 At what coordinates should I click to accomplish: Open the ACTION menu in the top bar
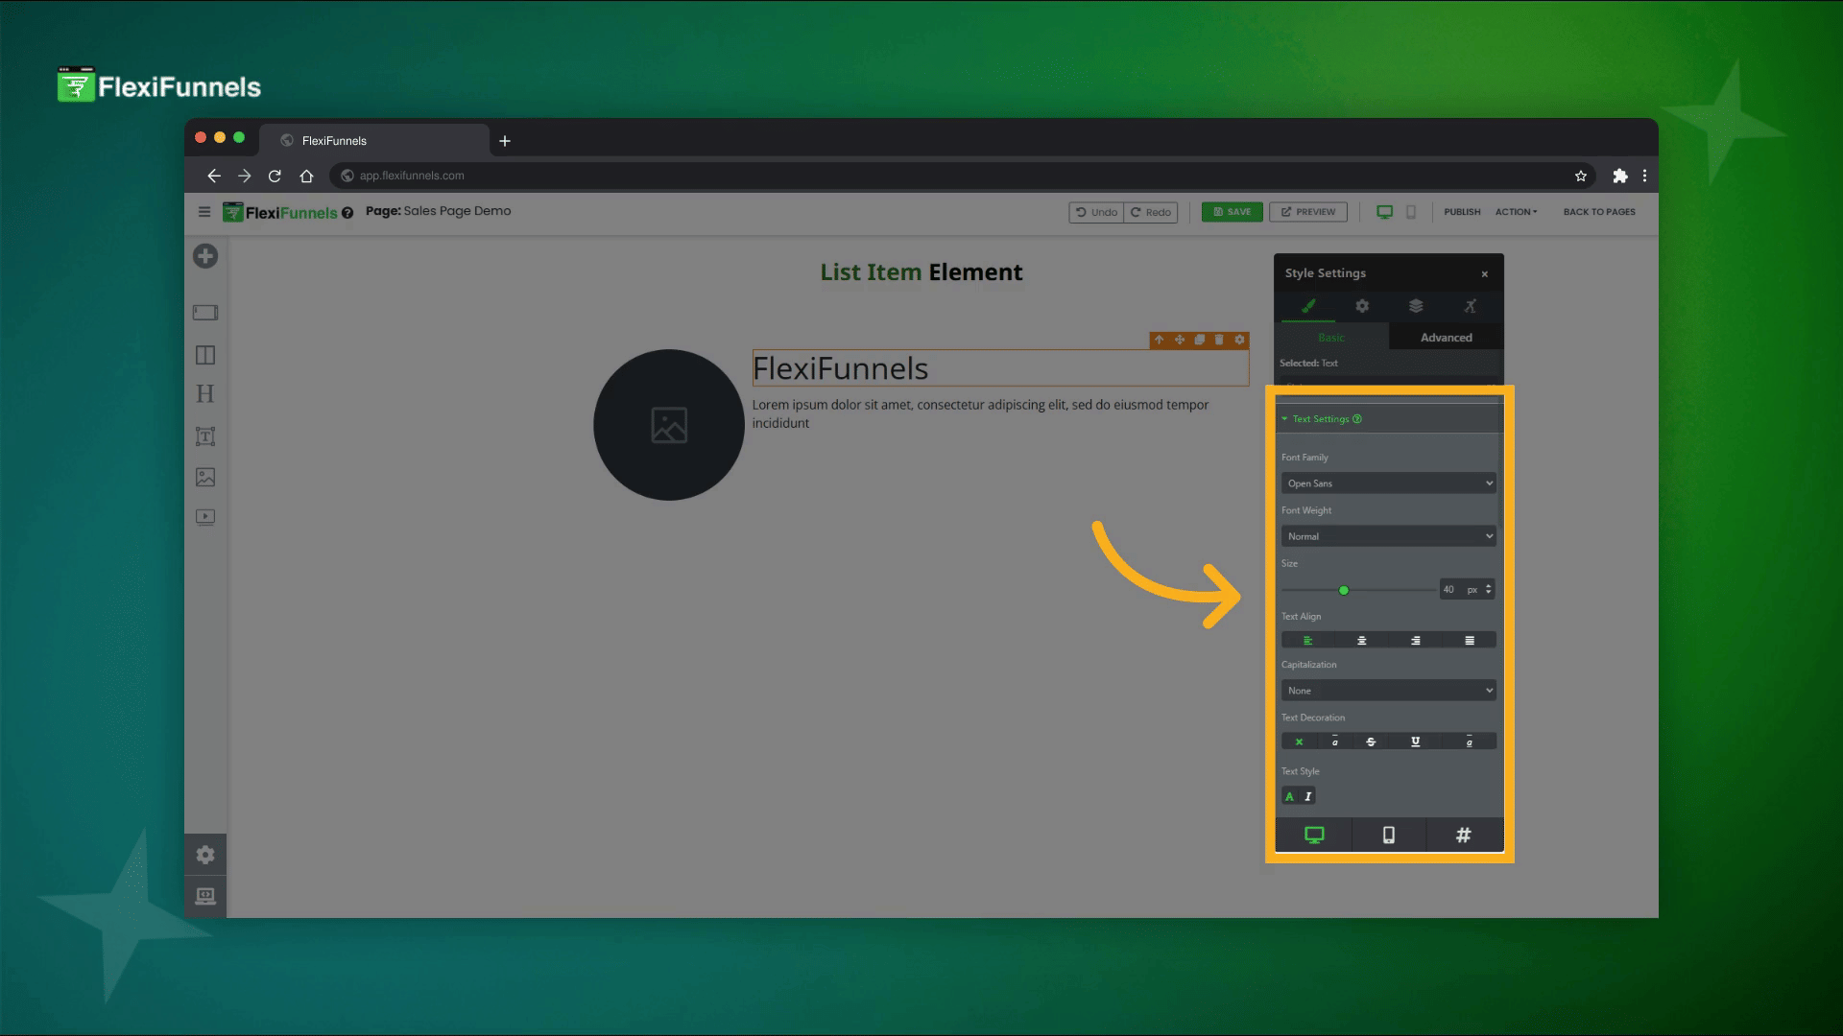pos(1516,212)
